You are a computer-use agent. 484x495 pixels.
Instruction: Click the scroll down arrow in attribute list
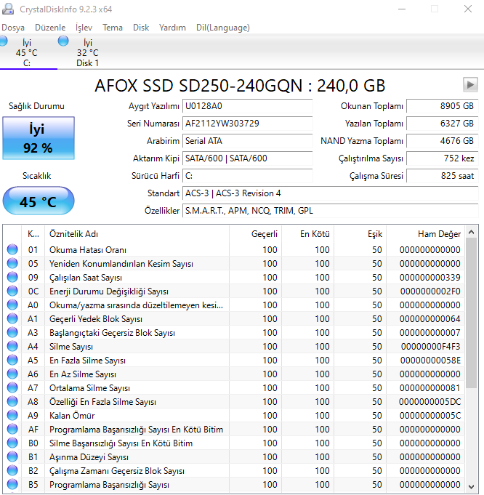[472, 486]
